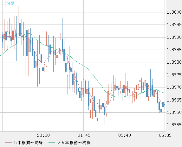Image resolution: width=182 pixels, height=147 pixels.
Task: Click the tallest candlestick wick above 1.9000
Action: (x=18, y=14)
